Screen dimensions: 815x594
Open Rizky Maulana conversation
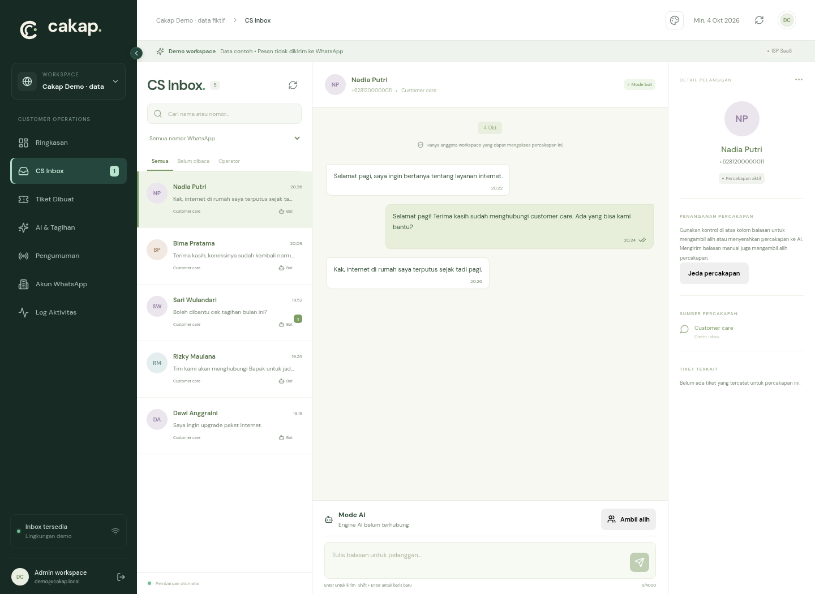pyautogui.click(x=225, y=369)
